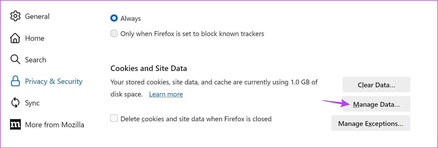Open the 'General' settings label

click(37, 16)
